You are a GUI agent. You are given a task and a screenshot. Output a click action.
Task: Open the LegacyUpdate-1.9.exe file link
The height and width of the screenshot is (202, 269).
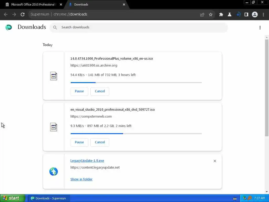pos(87,161)
